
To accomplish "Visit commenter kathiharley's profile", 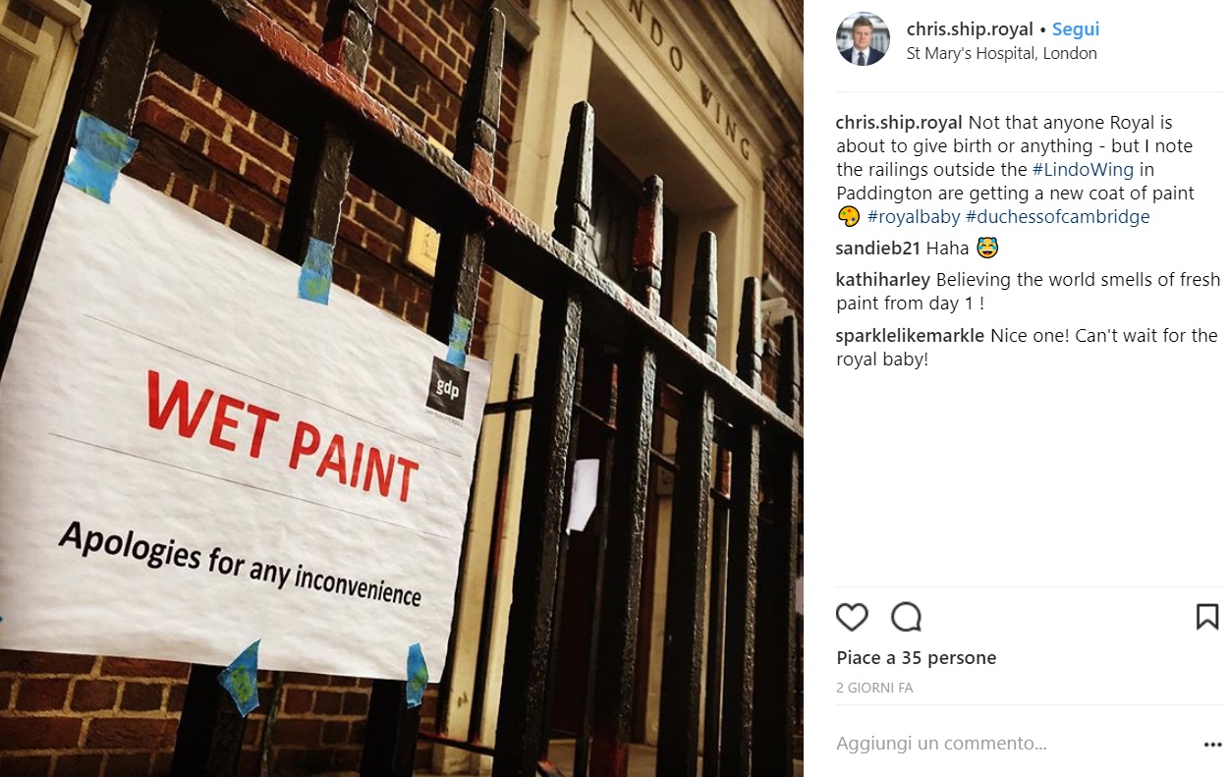I will tap(883, 280).
